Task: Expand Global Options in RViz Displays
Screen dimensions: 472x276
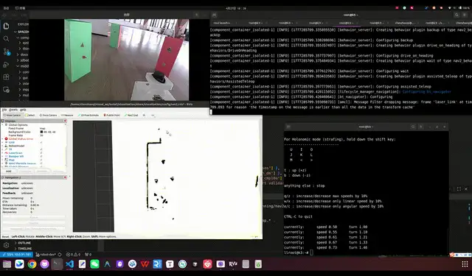Action: click(3, 124)
